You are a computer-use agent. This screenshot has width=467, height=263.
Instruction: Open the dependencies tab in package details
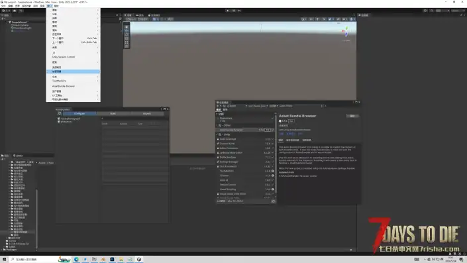pyautogui.click(x=307, y=140)
